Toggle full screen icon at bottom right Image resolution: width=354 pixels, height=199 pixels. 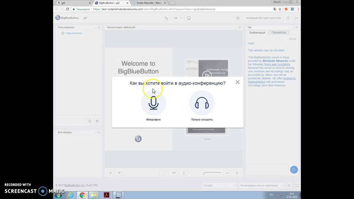pyautogui.click(x=297, y=185)
